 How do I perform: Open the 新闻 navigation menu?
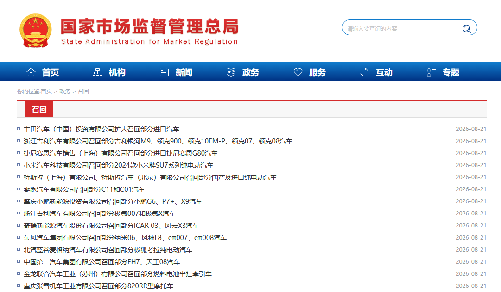click(184, 72)
